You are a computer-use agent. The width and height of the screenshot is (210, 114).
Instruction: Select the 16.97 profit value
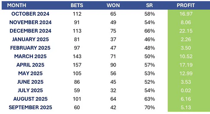click(186, 14)
